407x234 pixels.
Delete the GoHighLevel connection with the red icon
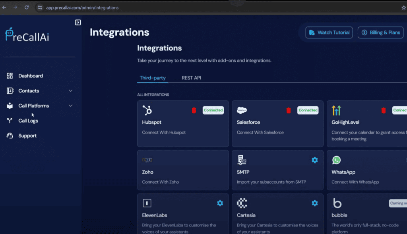(x=384, y=110)
